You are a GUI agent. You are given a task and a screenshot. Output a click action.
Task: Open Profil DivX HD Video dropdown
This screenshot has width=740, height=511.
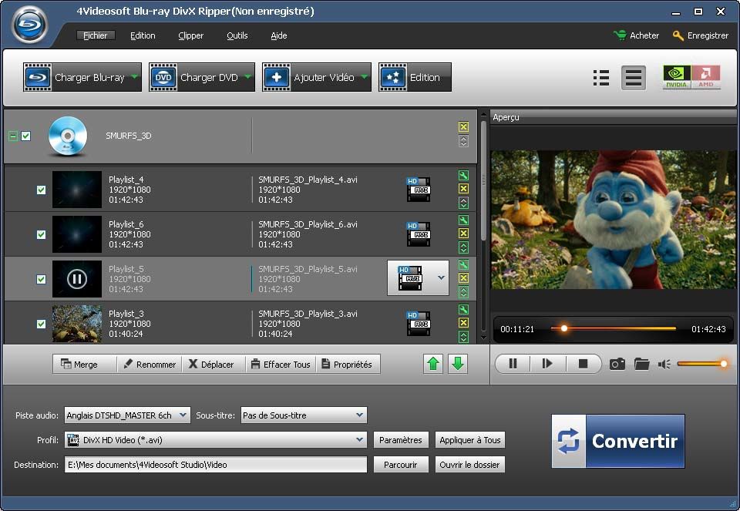tap(216, 440)
